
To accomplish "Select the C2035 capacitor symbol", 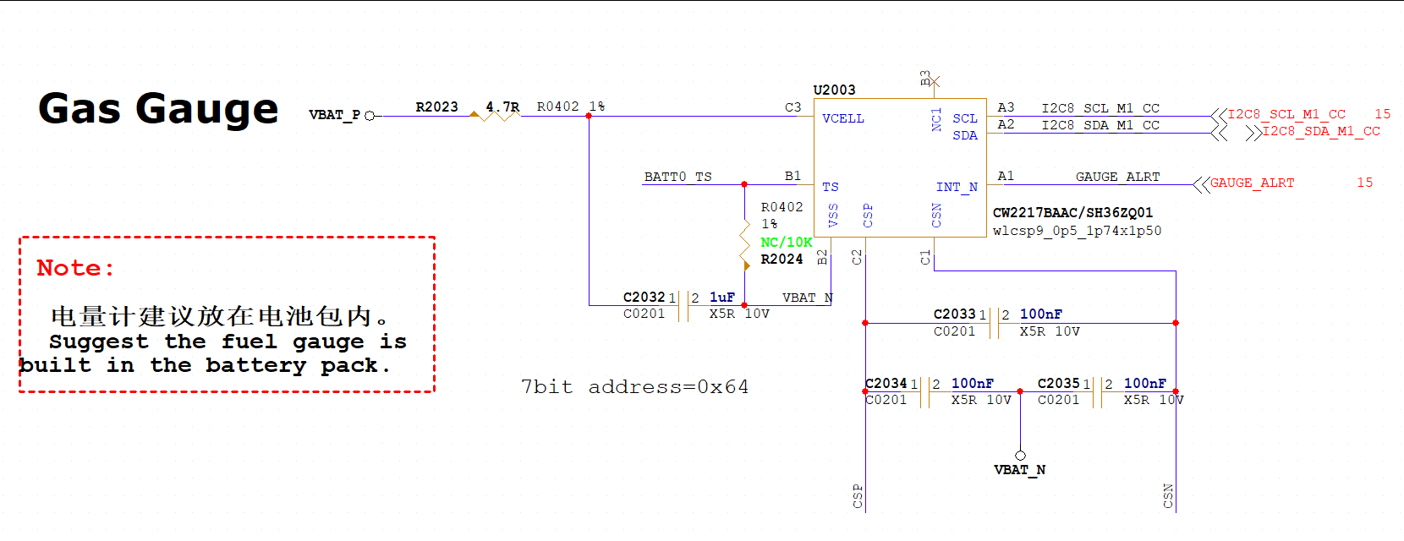I will pos(1098,391).
